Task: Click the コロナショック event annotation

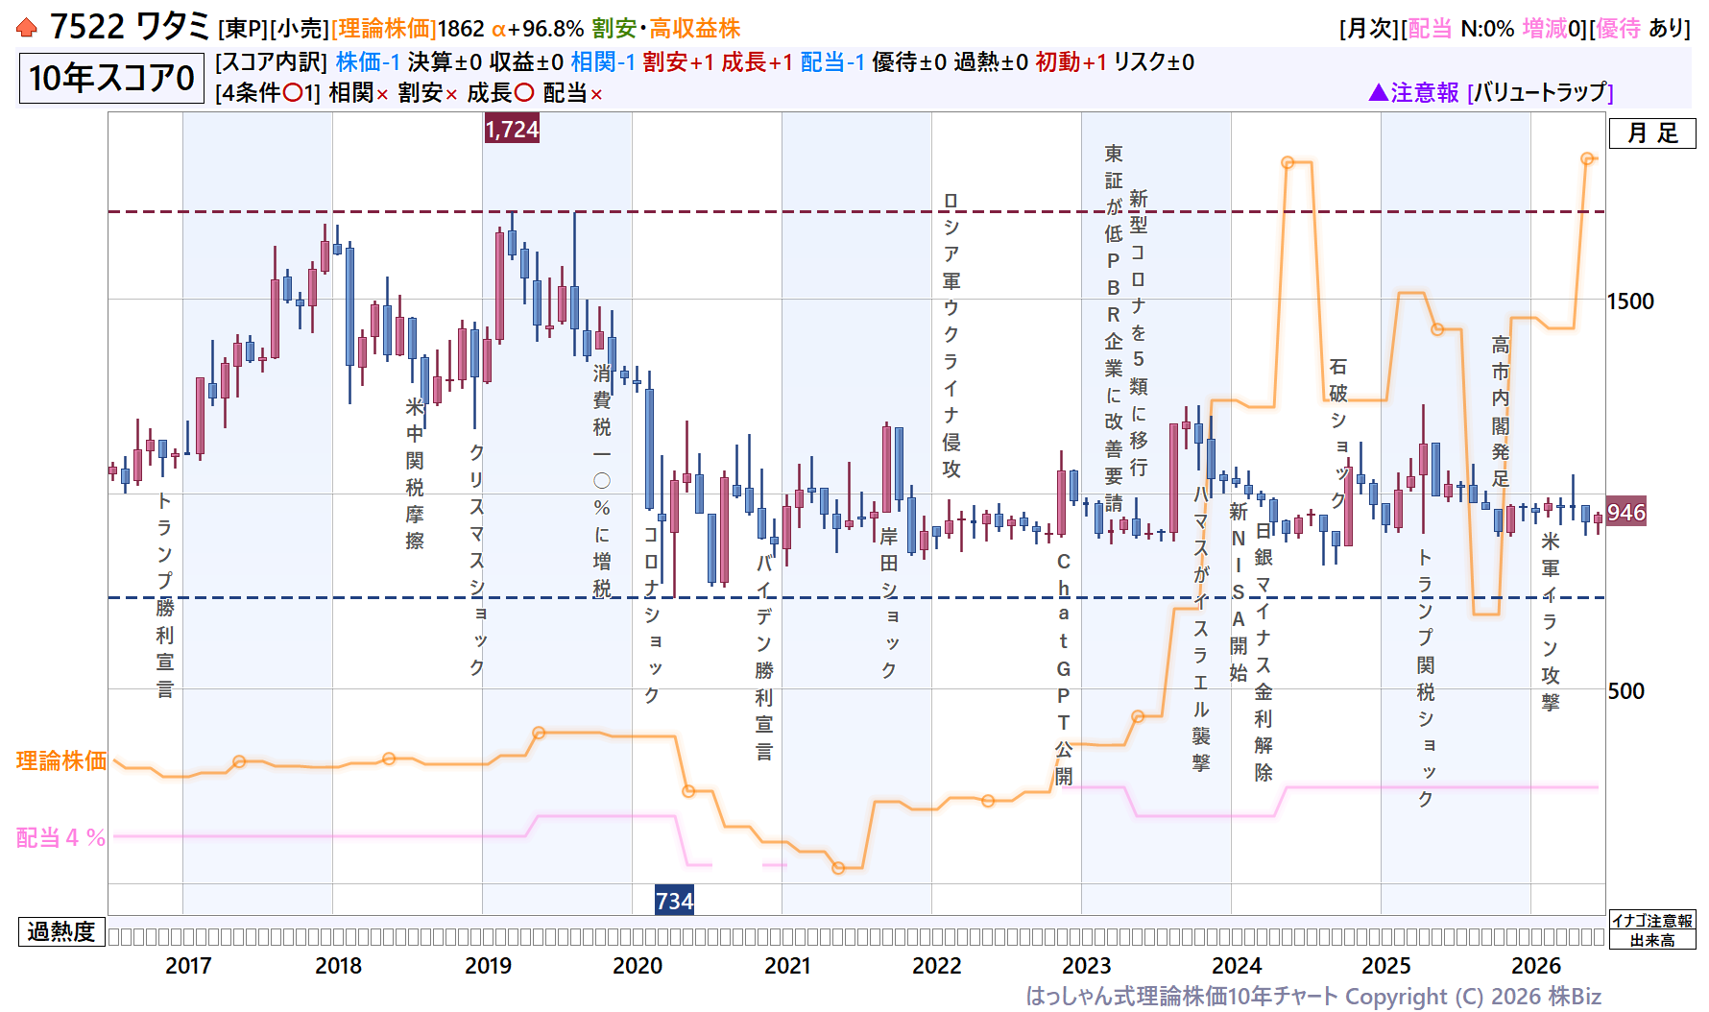Action: point(651,614)
